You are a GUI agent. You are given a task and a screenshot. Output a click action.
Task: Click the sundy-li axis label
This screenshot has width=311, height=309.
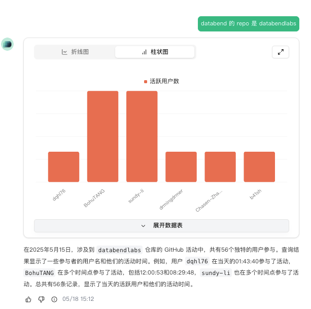136,196
